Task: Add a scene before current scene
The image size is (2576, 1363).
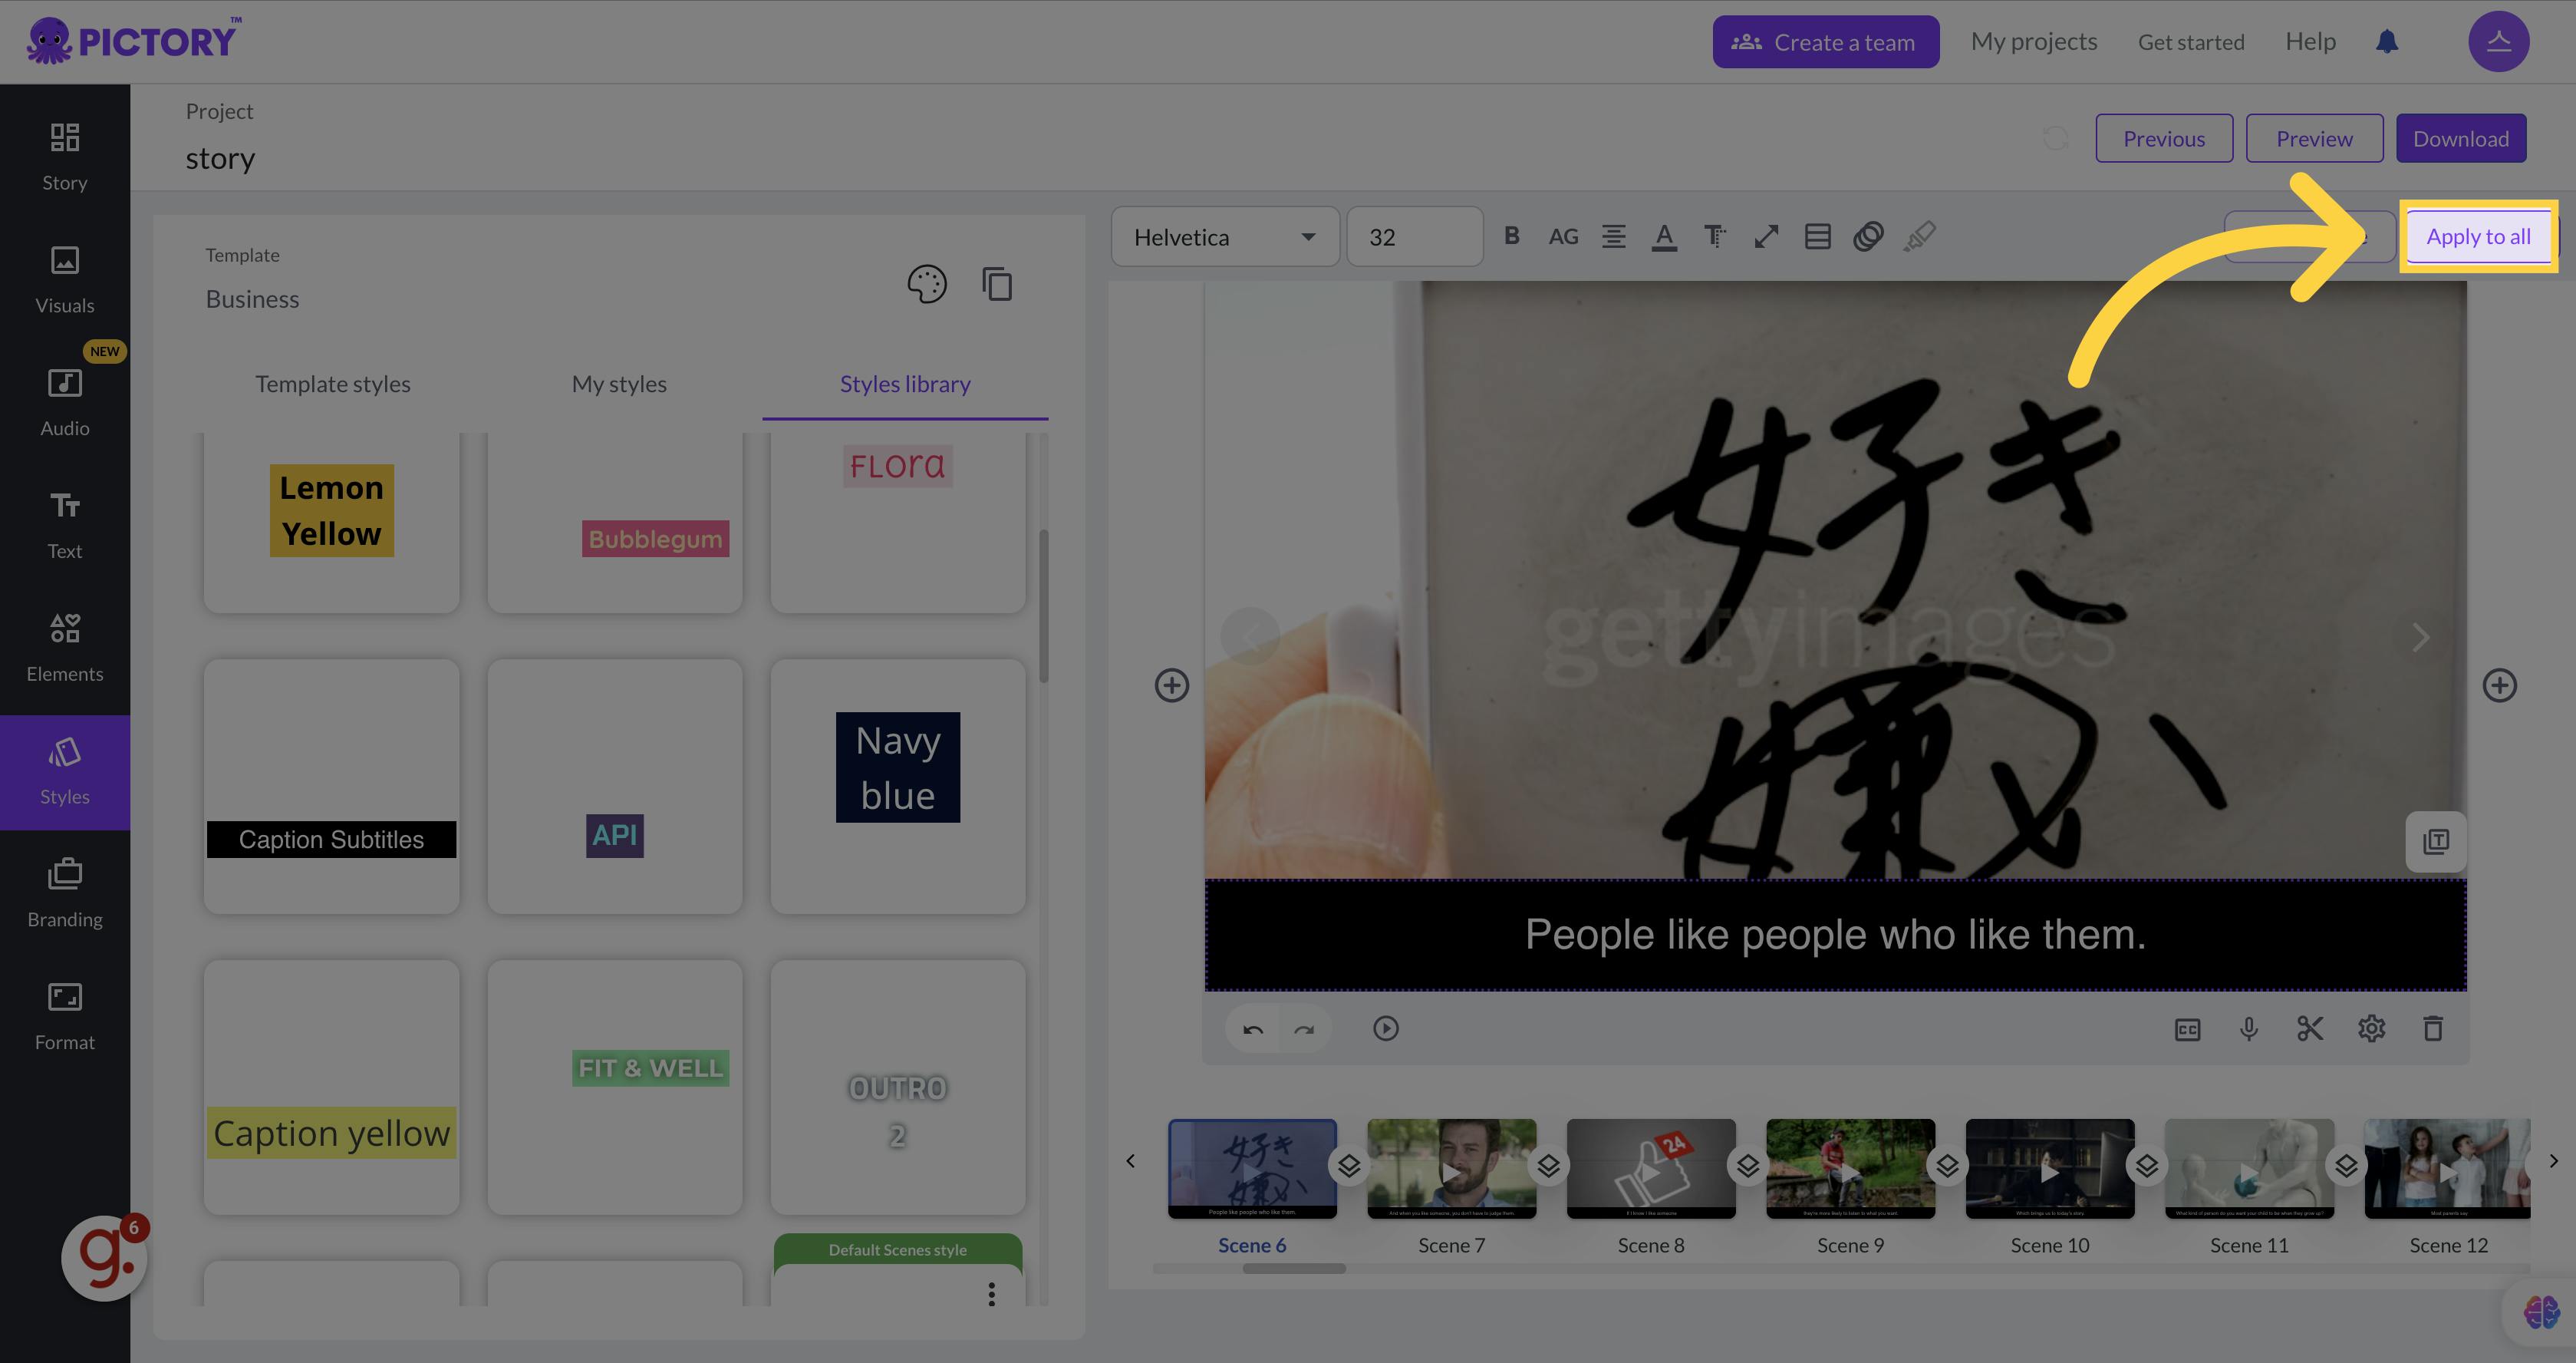Action: click(x=1172, y=685)
